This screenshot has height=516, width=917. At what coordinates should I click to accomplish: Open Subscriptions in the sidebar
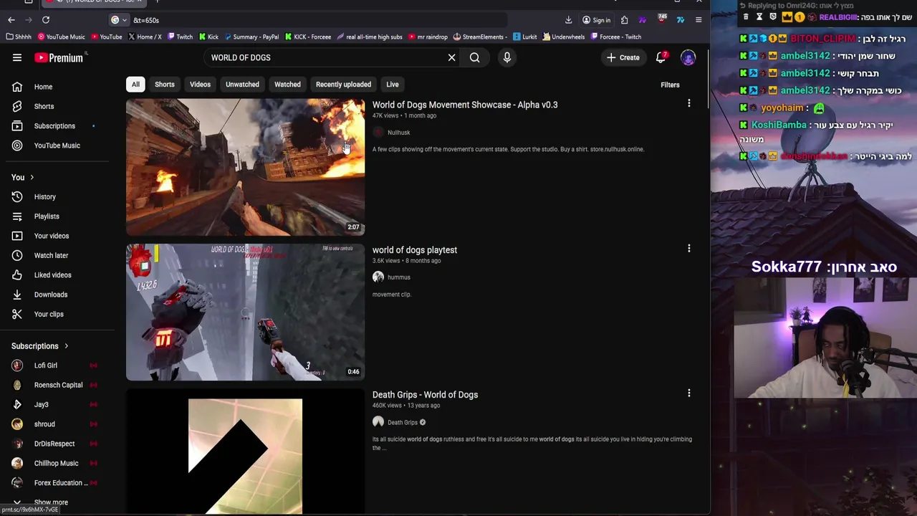[x=54, y=126]
